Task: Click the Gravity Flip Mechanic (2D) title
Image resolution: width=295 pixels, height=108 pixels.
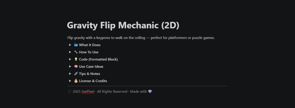Action: [x=123, y=25]
